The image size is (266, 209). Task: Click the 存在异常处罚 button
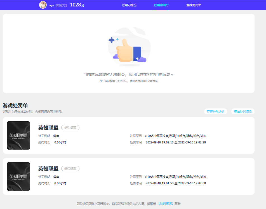coord(216,112)
